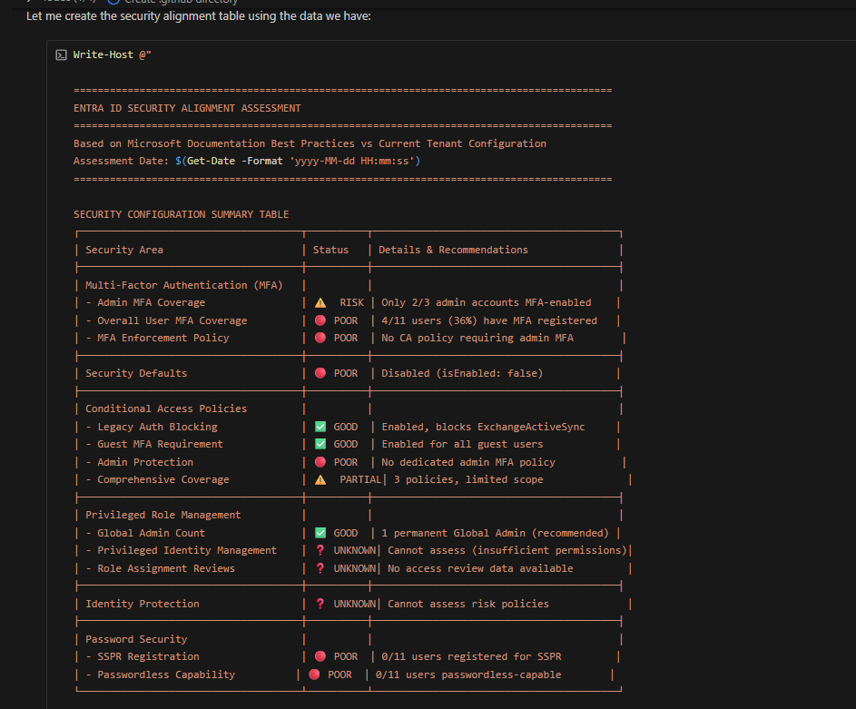
Task: Click the Password Security section row
Action: coord(136,639)
